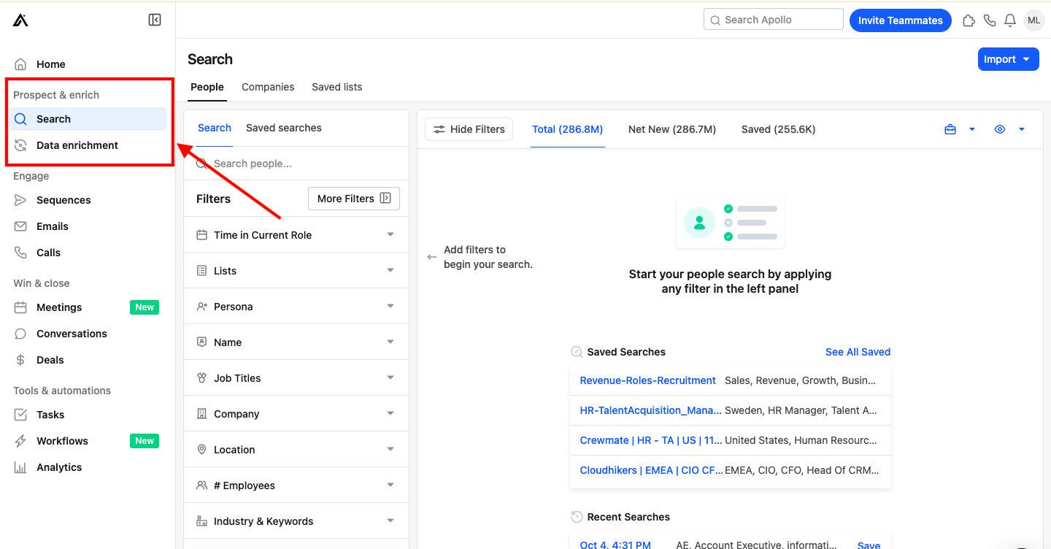Open Analytics in the sidebar
The image size is (1051, 549).
(88, 467)
